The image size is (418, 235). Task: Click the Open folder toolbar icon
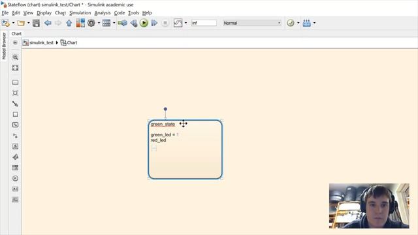[x=21, y=23]
